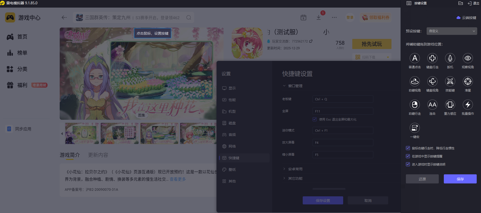Open 显示 settings tab
Viewport: 481px width, 213px height.
click(x=244, y=88)
